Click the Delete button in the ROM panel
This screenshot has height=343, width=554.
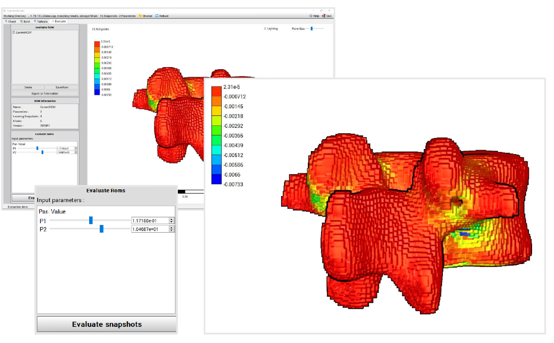[x=27, y=87]
